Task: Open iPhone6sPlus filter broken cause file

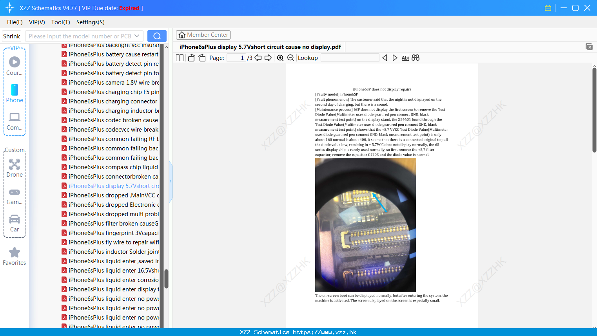Action: pyautogui.click(x=111, y=224)
